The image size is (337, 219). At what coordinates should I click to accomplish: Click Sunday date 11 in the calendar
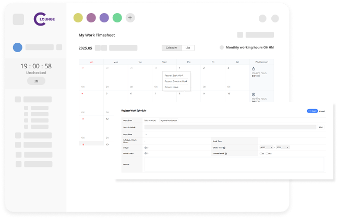(83, 119)
